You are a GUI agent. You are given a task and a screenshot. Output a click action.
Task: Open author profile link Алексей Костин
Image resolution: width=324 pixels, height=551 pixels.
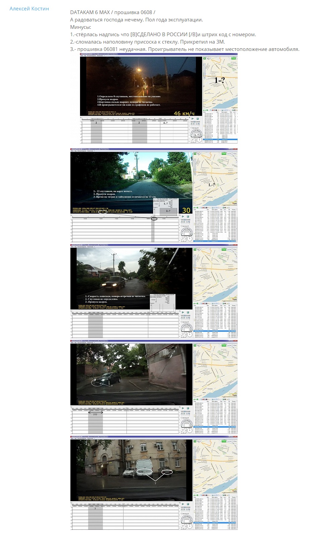click(x=29, y=9)
